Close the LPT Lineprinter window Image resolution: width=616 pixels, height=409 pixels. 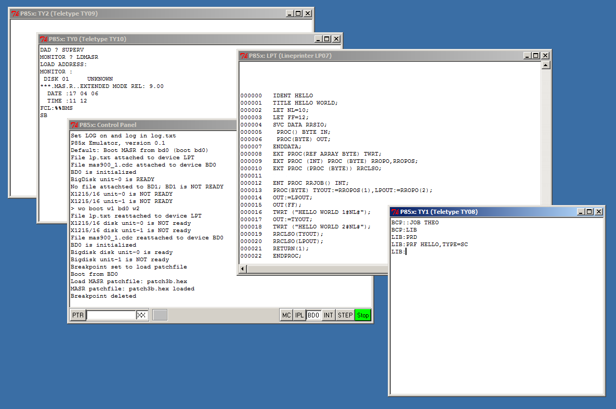(545, 56)
